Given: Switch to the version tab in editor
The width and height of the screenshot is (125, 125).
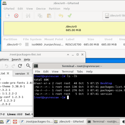Looking at the screenshot, I should coord(20,74).
